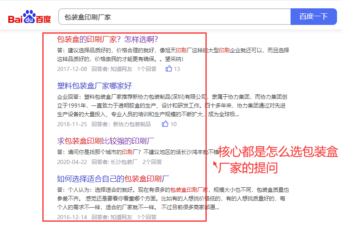
Task: Click 1个回答 under the 2017-12-08 result
Action: (x=147, y=69)
